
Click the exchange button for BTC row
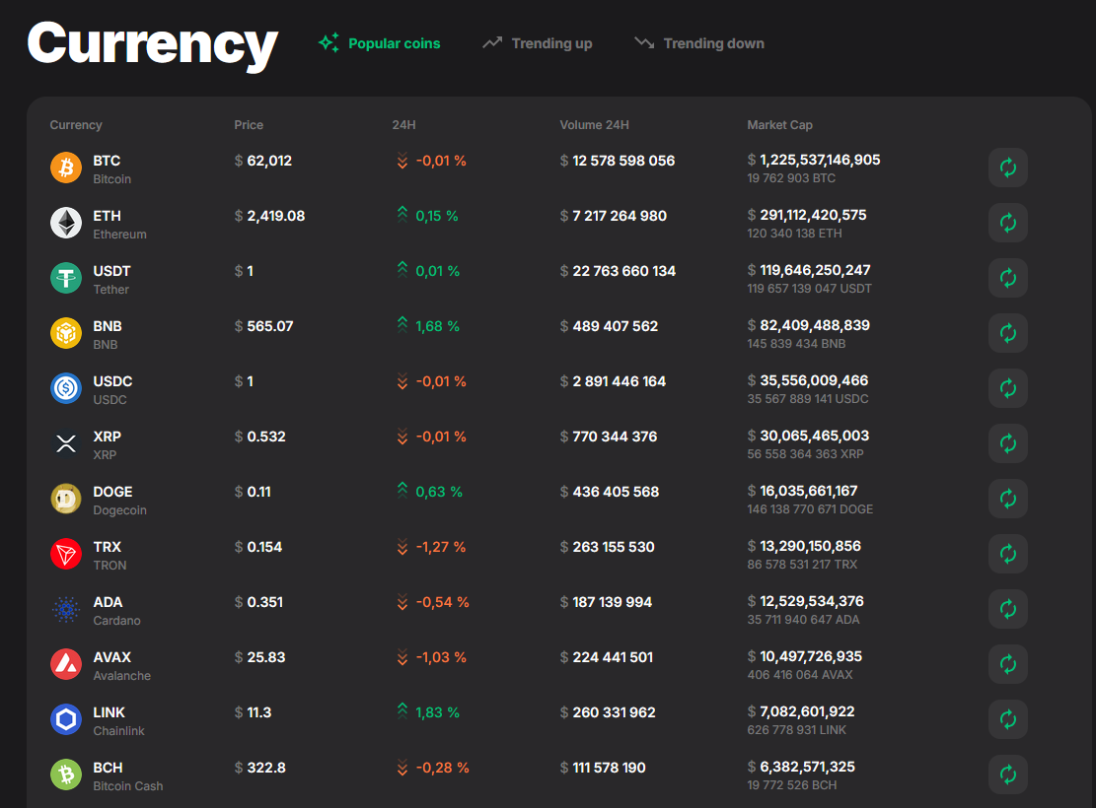click(x=1008, y=168)
